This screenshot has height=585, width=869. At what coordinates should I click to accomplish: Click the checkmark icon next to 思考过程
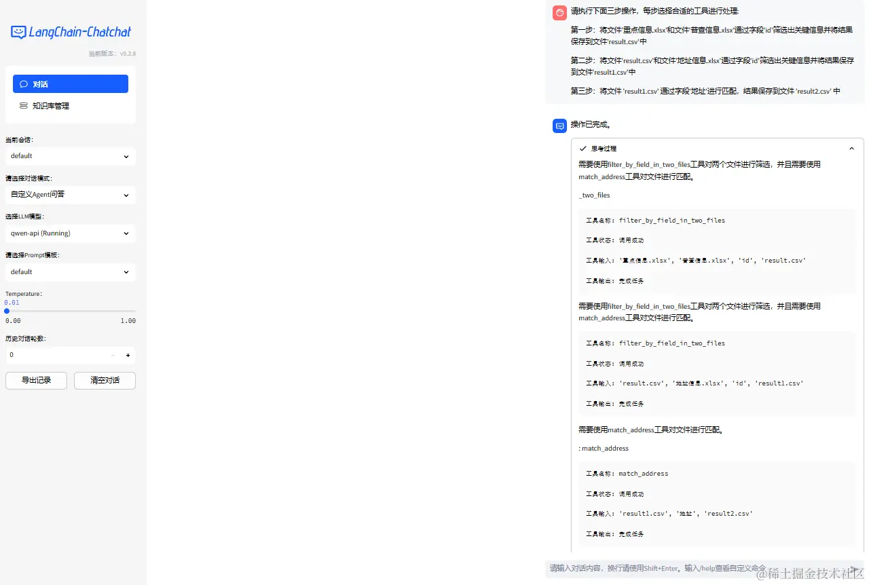point(583,148)
